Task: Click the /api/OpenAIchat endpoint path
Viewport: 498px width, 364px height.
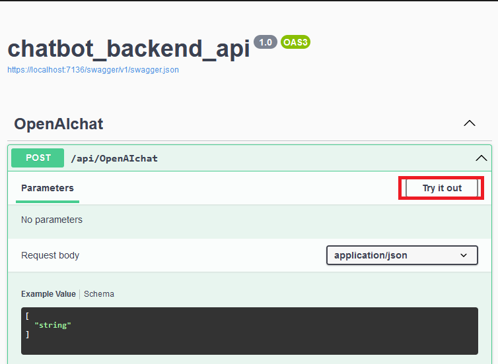Action: (x=114, y=158)
